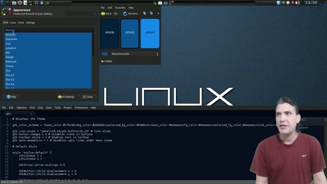Open the Wi-Fi network tray icon
The image size is (327, 184).
coord(283,3)
